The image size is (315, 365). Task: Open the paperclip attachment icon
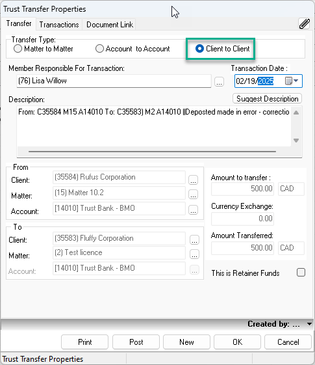tap(304, 23)
